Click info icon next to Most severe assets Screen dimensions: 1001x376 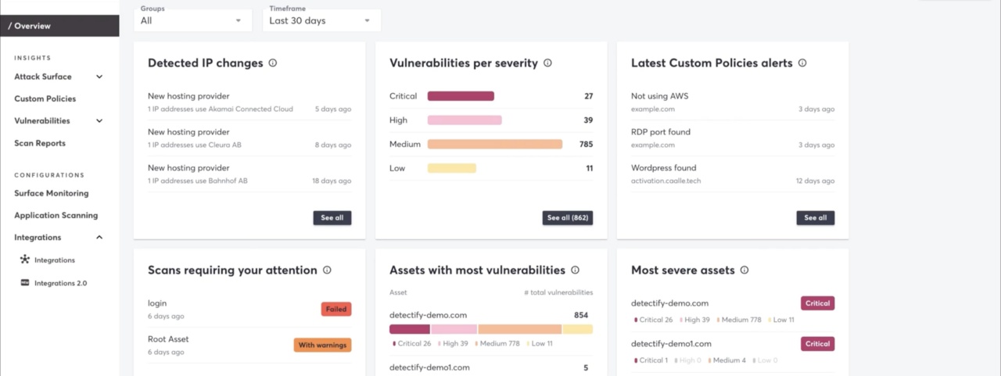pyautogui.click(x=744, y=270)
